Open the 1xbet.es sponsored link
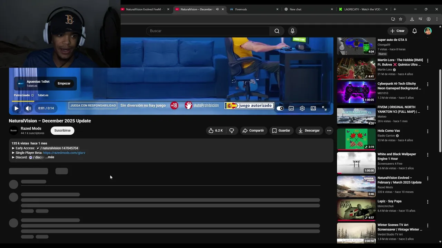 click(x=43, y=95)
